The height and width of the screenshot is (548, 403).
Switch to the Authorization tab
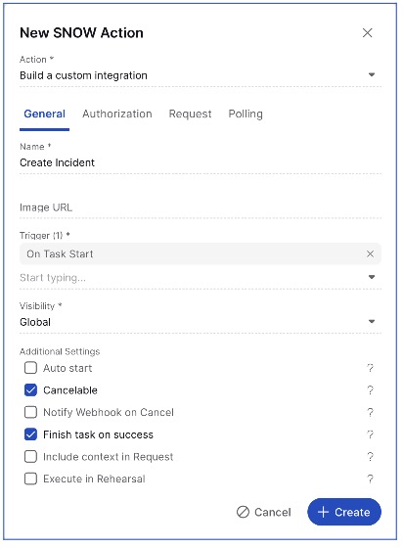117,114
